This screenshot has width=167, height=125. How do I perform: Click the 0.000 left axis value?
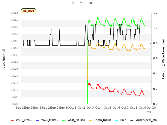point(15,104)
